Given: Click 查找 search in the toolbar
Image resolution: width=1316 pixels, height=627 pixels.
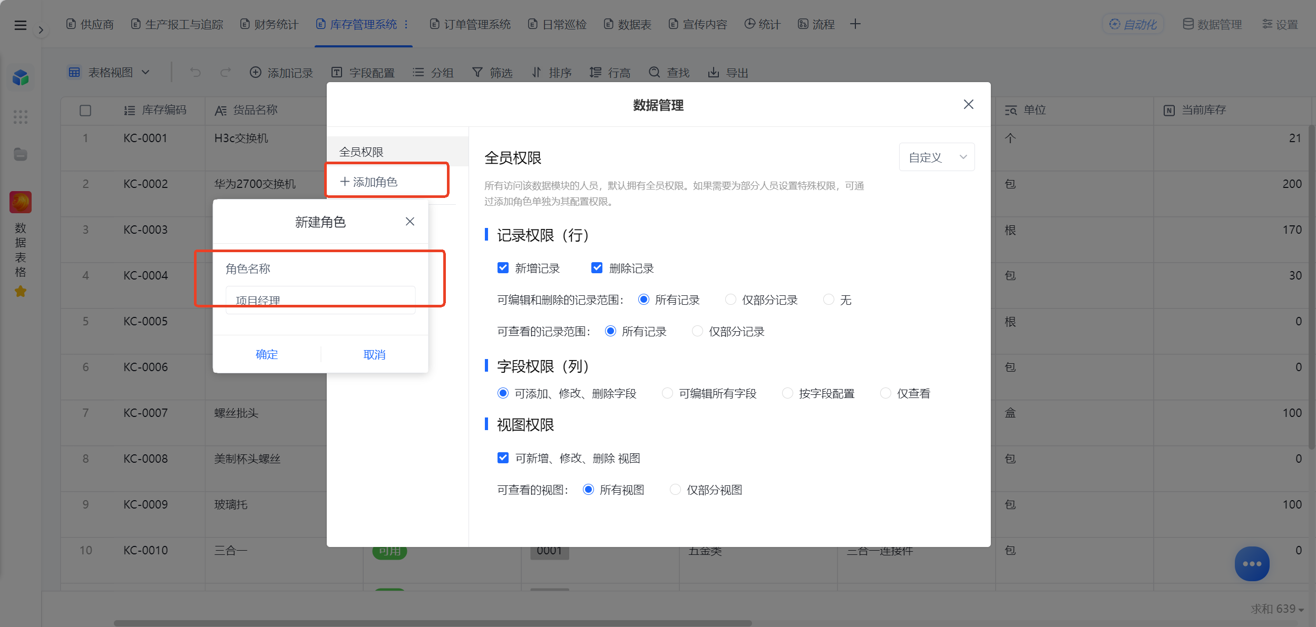Looking at the screenshot, I should click(x=669, y=72).
